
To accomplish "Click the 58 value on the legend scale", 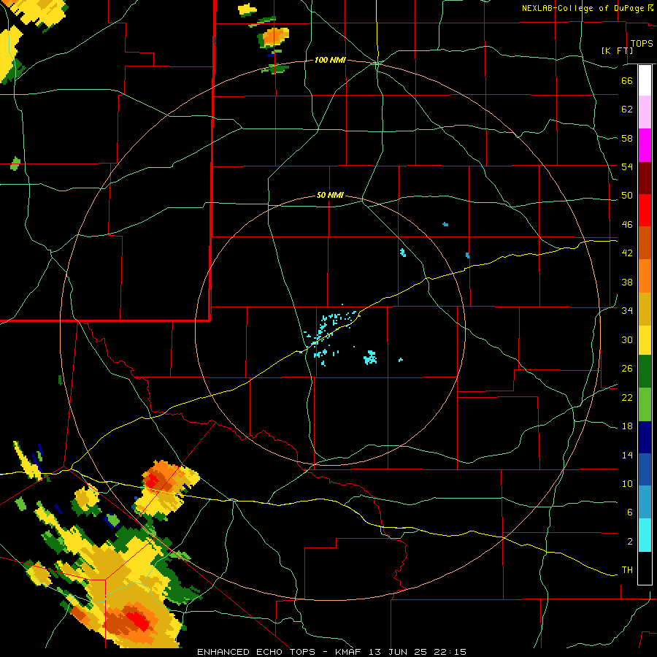I will pyautogui.click(x=627, y=138).
